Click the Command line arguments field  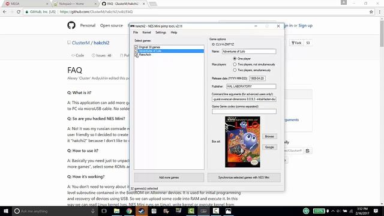point(244,99)
